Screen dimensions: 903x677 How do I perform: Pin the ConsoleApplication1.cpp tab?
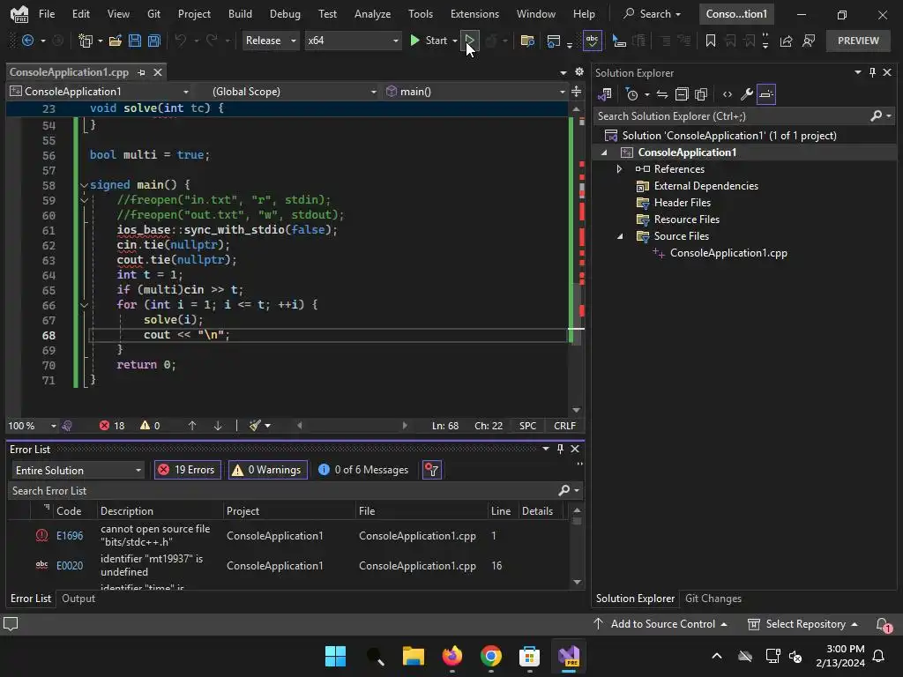click(142, 72)
